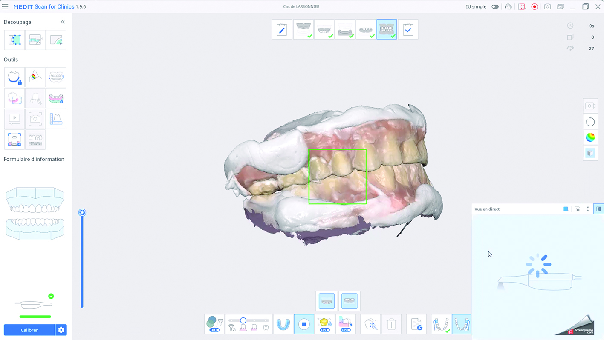Screen dimensions: 604x340
Task: Adjust the scan depth filter slider
Action: [243, 320]
